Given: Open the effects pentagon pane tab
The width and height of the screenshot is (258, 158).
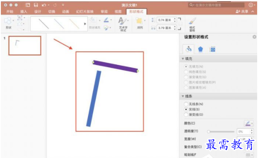Looking at the screenshot, I should click(x=200, y=49).
